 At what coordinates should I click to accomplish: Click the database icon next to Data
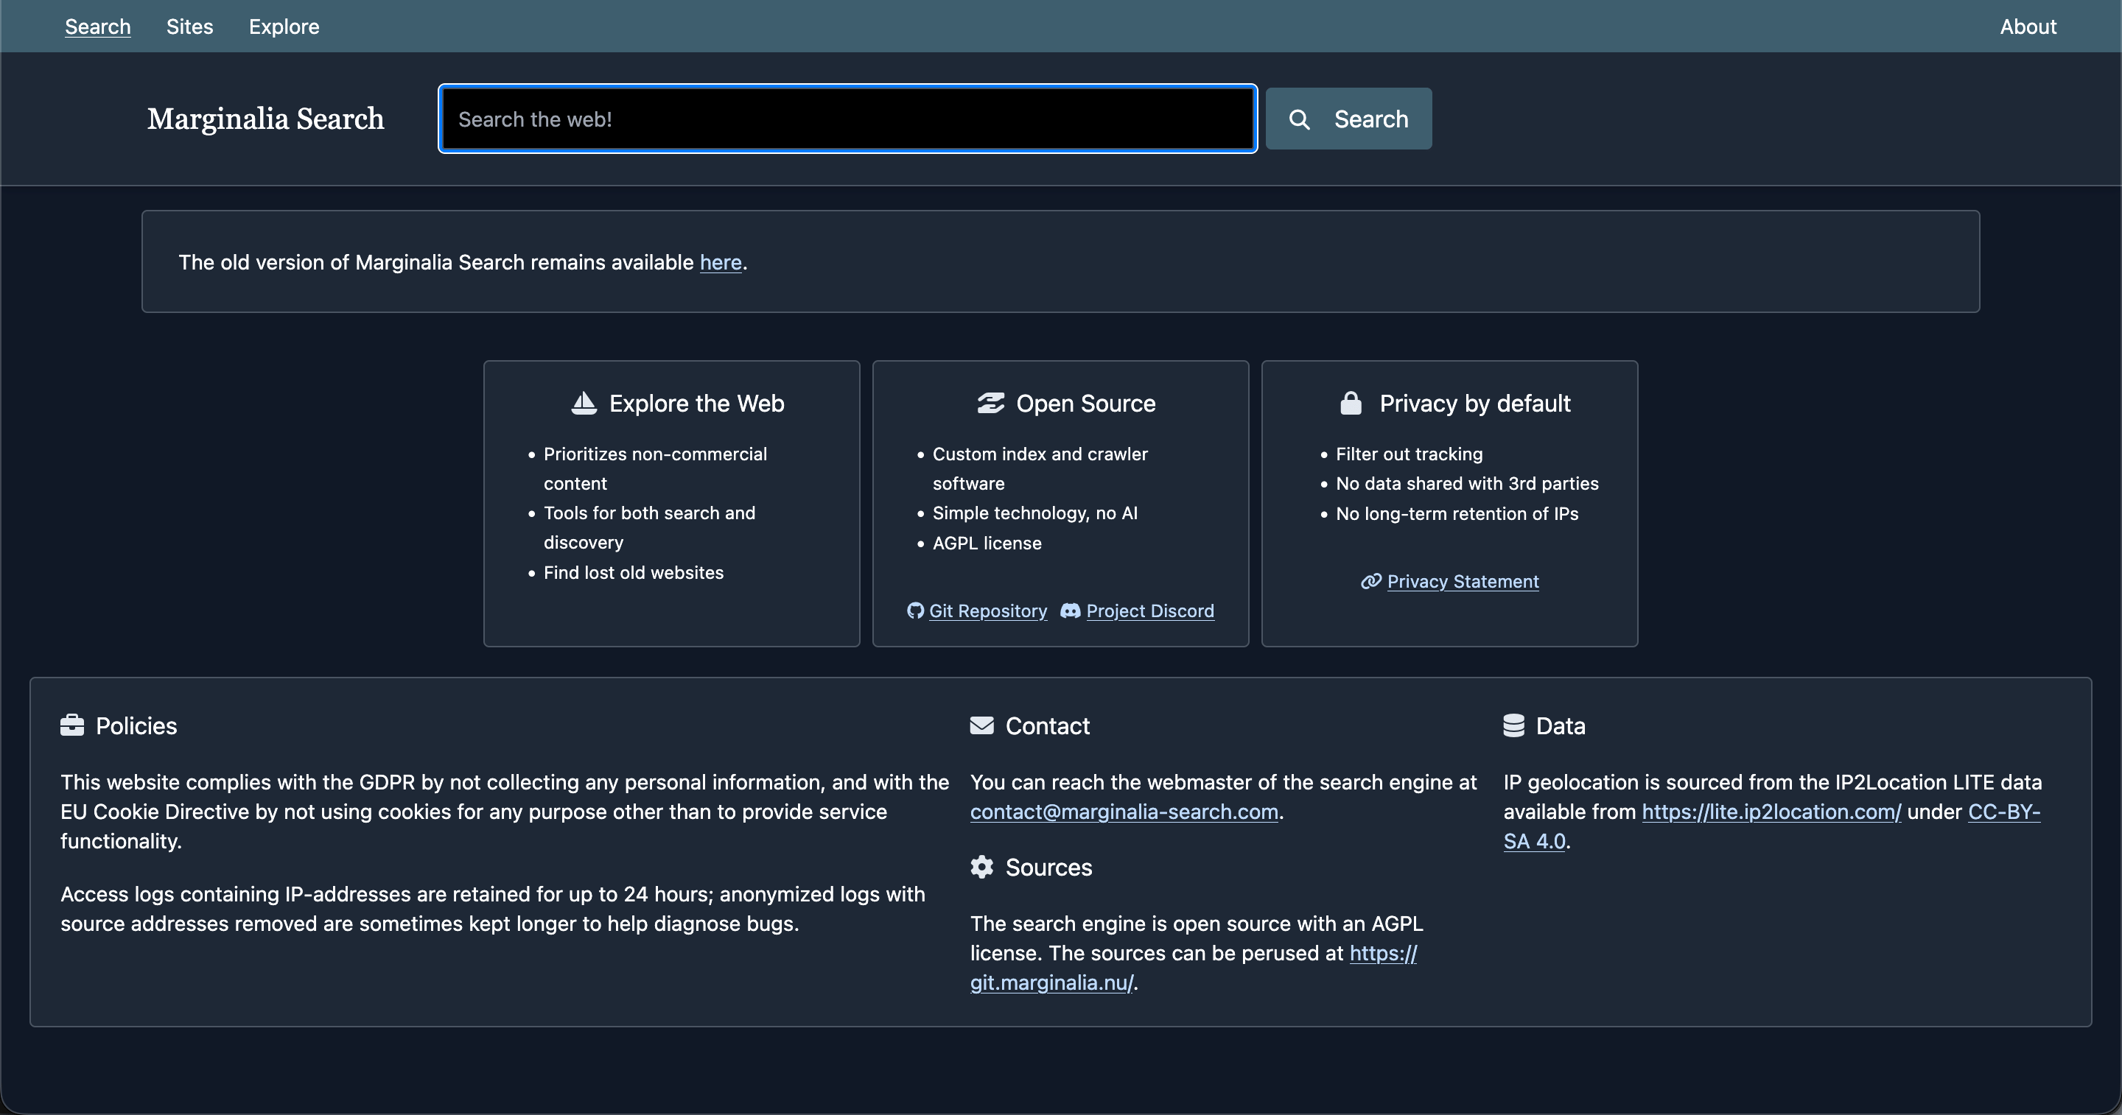tap(1514, 725)
